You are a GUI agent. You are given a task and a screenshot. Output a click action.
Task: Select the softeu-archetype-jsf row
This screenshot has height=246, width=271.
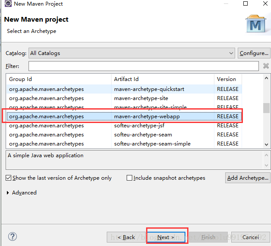124,126
